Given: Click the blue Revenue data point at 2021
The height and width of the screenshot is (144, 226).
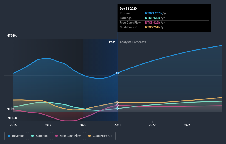Looking at the screenshot, I should coord(118,73).
